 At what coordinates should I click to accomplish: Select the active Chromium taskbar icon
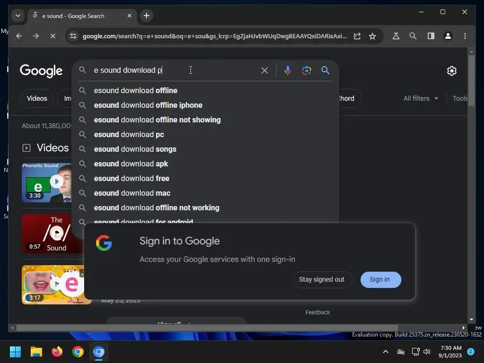(x=99, y=352)
